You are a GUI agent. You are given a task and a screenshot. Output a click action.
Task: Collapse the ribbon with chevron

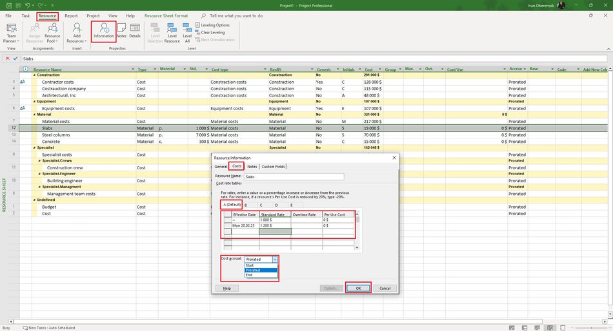[x=608, y=49]
